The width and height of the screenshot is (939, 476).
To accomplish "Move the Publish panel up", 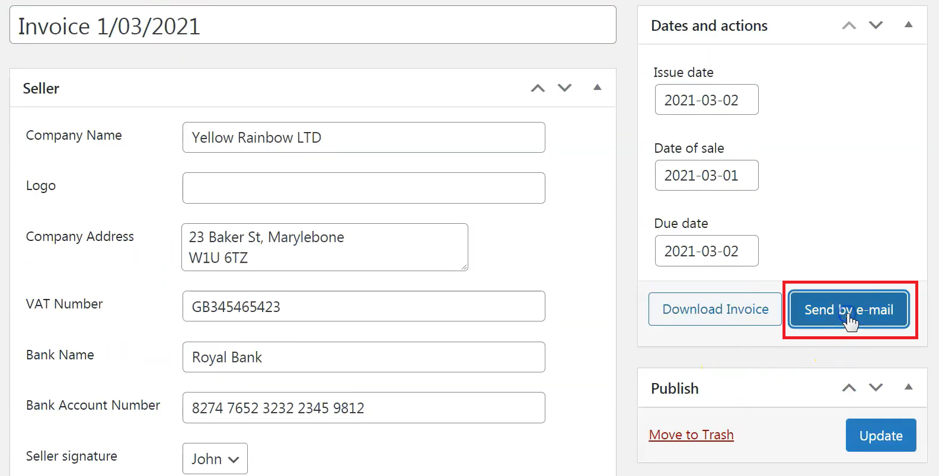I will point(849,388).
